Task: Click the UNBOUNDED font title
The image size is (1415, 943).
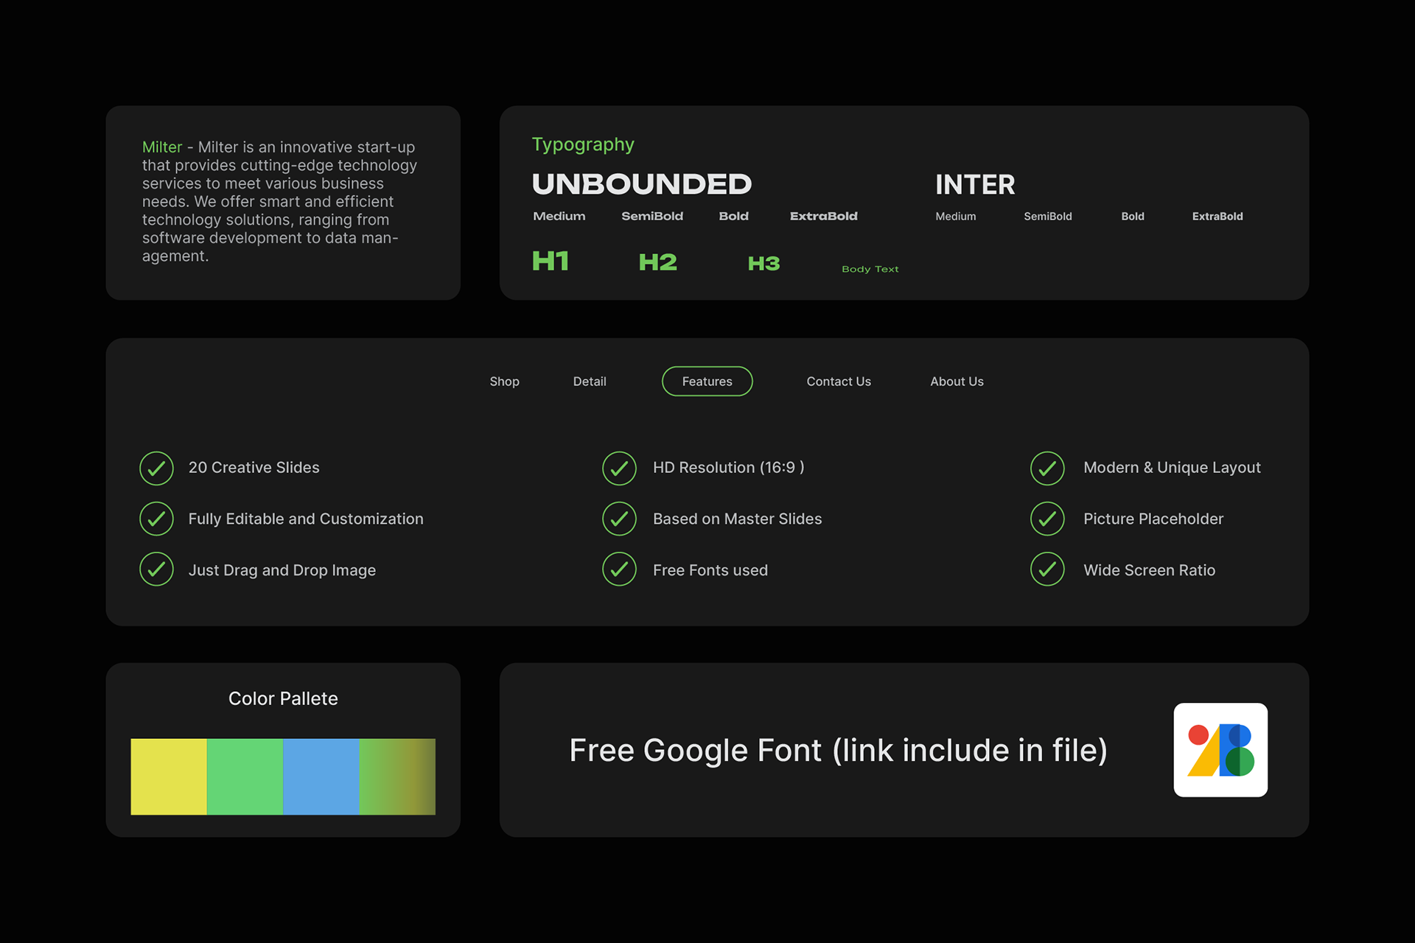Action: [x=641, y=184]
